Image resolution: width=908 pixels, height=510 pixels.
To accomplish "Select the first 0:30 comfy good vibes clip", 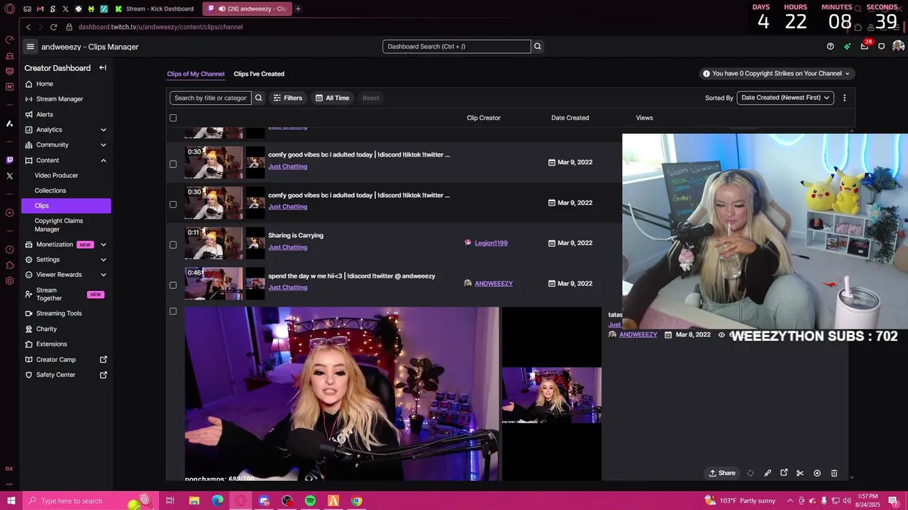I will point(173,164).
